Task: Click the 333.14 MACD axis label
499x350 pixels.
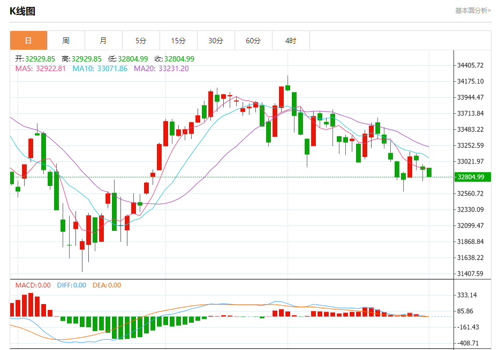Action: tap(467, 295)
